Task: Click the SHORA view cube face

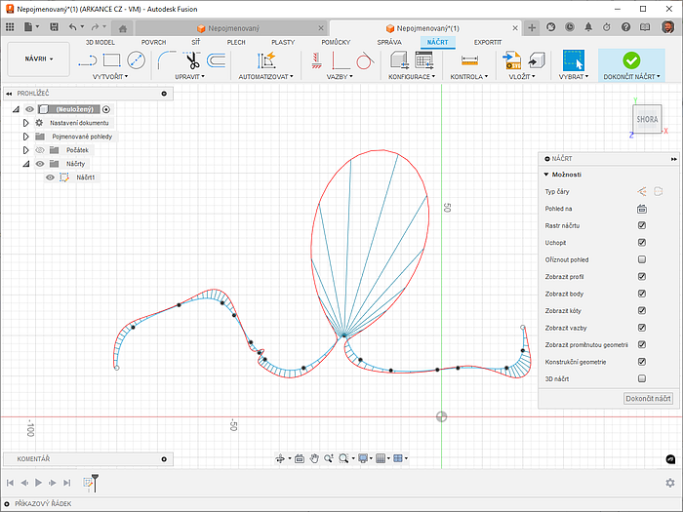Action: (647, 119)
